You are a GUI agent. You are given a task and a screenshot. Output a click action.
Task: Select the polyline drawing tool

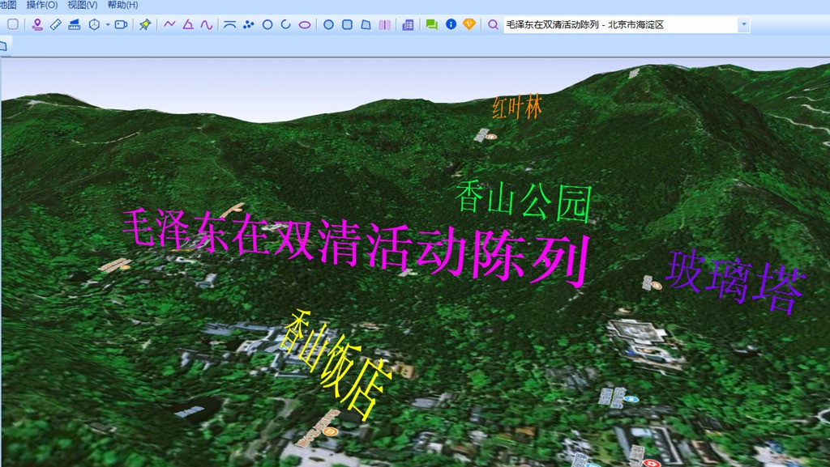(x=169, y=24)
